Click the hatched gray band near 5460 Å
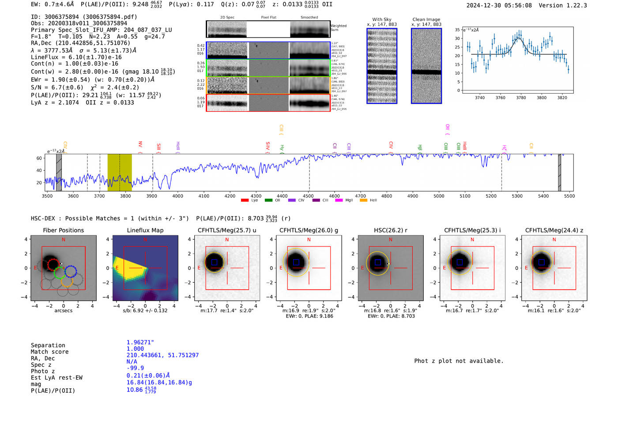The width and height of the screenshot is (618, 421). coord(559,172)
